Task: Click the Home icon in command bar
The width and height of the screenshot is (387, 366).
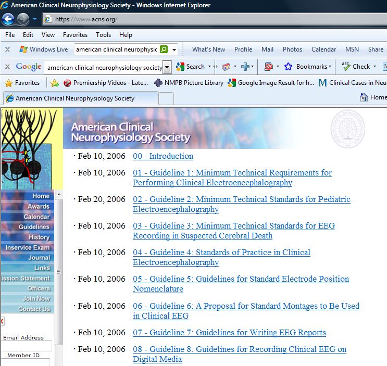Action: coord(364,97)
